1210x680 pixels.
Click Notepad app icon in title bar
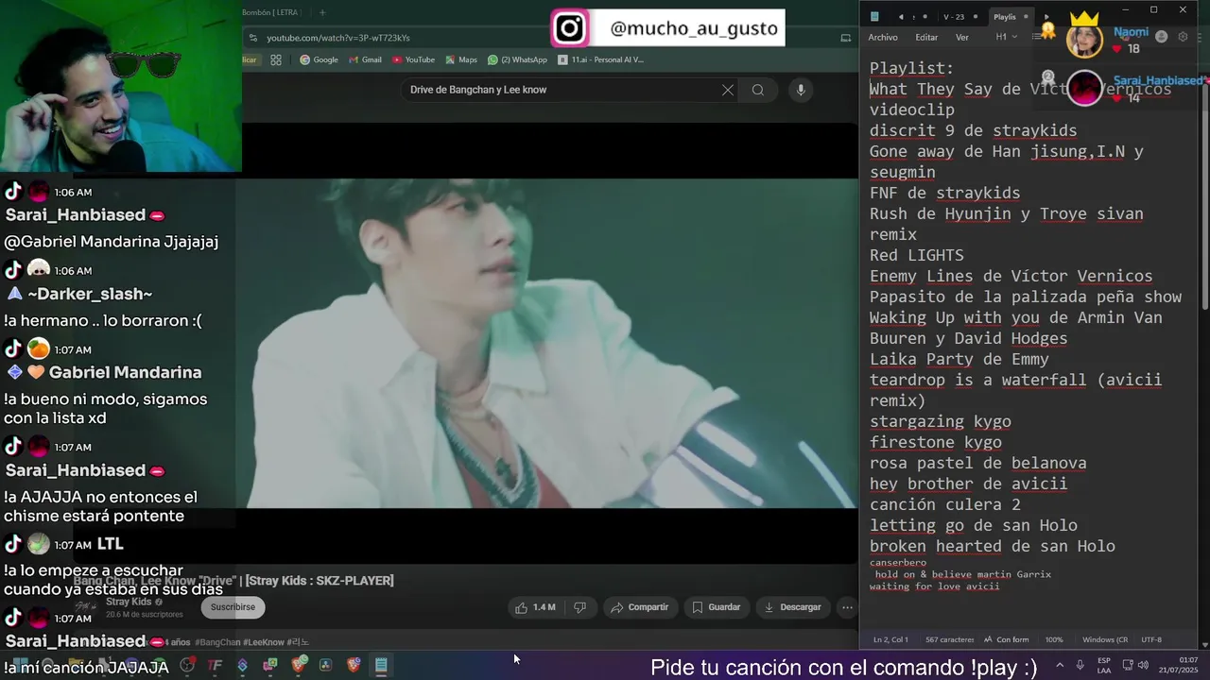[874, 16]
